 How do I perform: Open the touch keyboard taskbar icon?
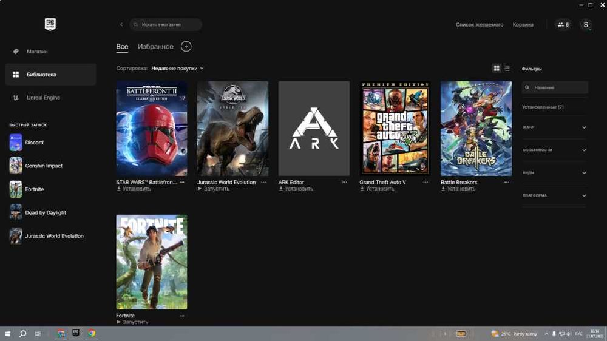(x=461, y=334)
